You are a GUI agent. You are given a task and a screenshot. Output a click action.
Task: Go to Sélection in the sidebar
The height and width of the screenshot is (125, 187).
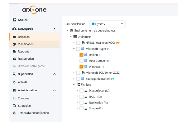pyautogui.click(x=24, y=37)
